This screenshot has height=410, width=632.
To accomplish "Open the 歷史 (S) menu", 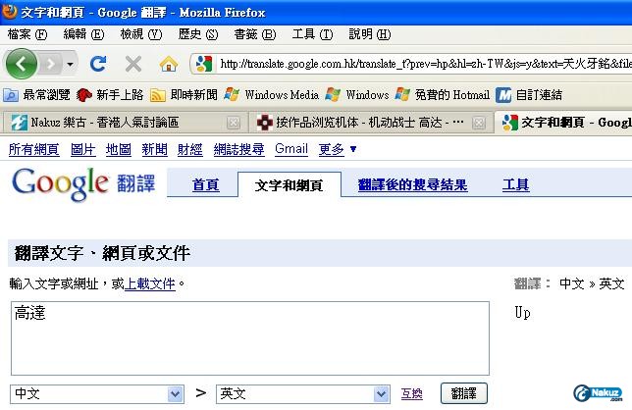I will click(198, 34).
